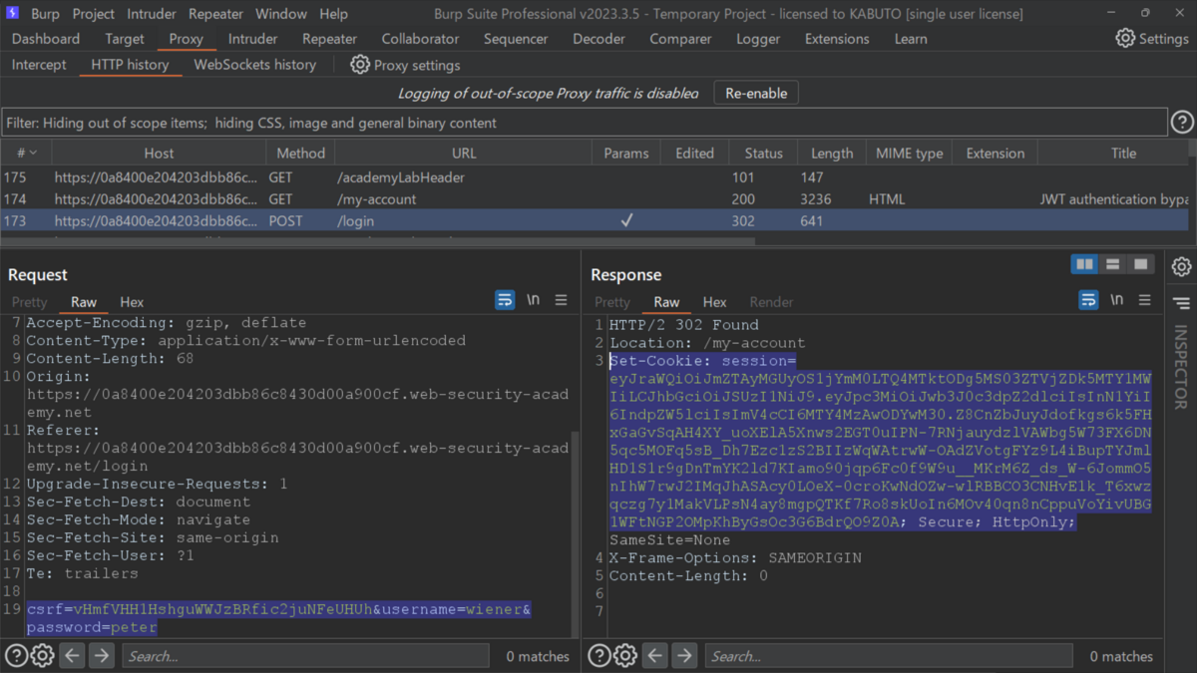The height and width of the screenshot is (673, 1197).
Task: Switch Request view to Hex
Action: pyautogui.click(x=132, y=302)
